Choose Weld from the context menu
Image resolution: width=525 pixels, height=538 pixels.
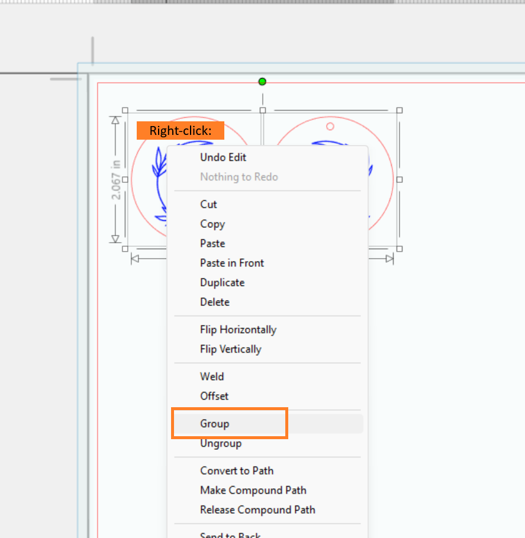click(x=268, y=377)
